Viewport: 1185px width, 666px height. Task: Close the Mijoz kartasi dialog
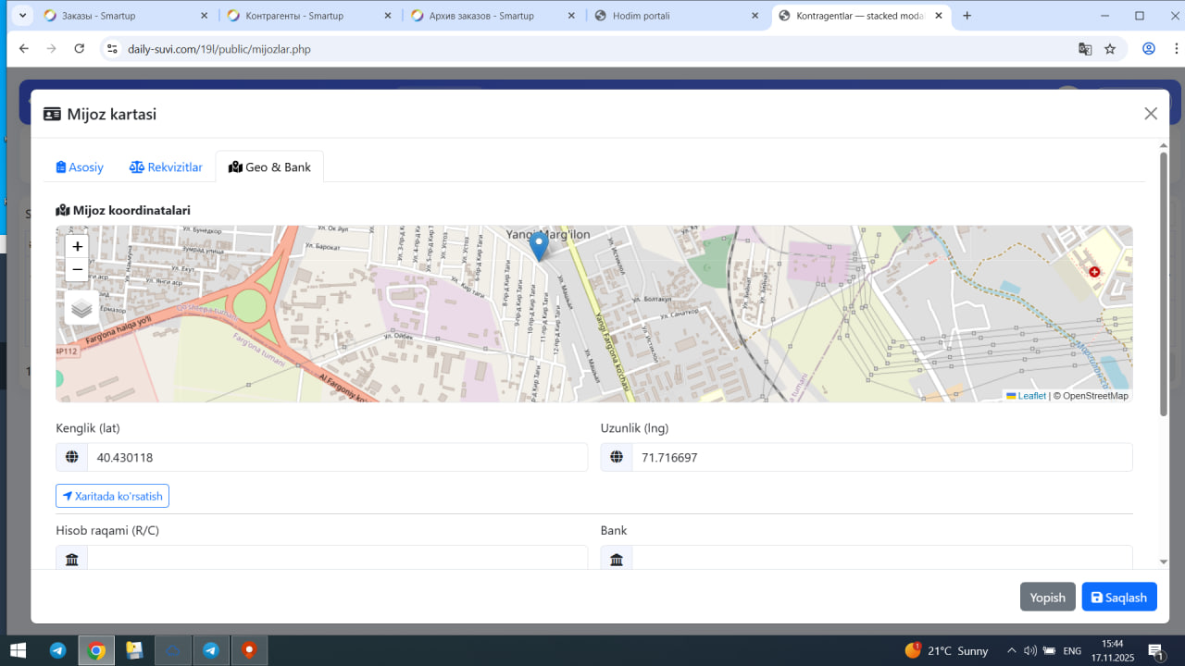pyautogui.click(x=1151, y=114)
